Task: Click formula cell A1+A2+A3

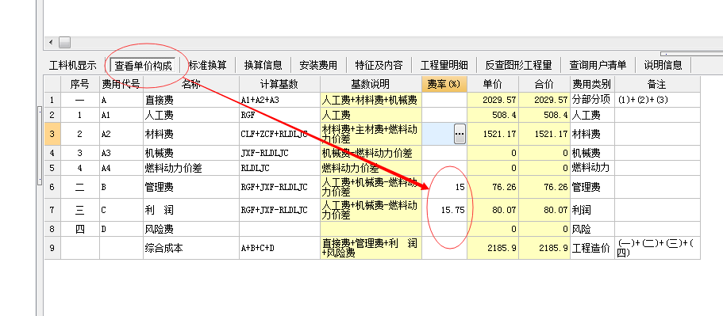Action: click(279, 100)
